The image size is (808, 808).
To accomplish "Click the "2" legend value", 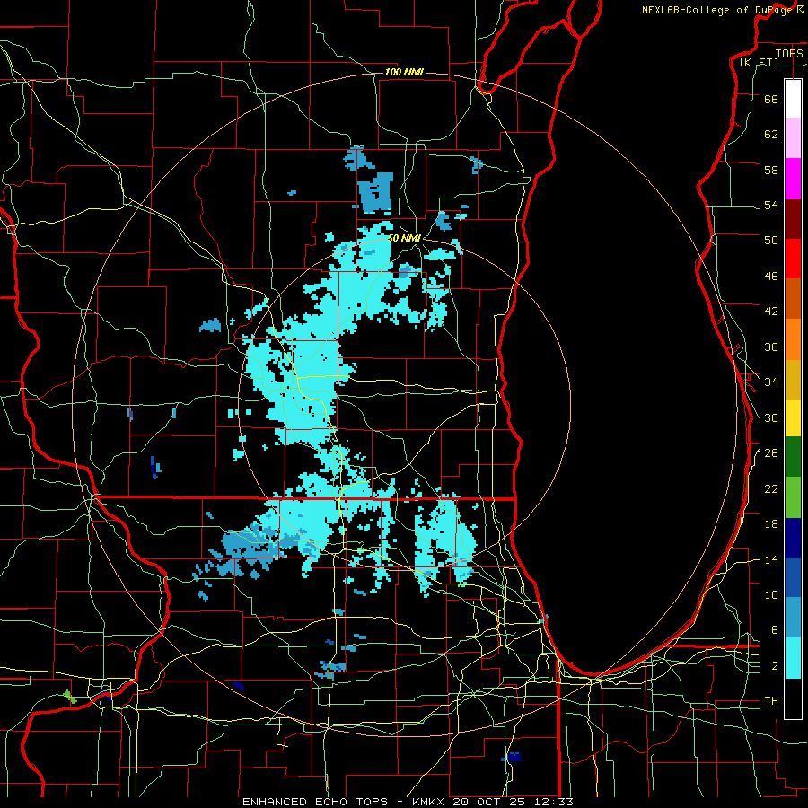I will pos(775,666).
